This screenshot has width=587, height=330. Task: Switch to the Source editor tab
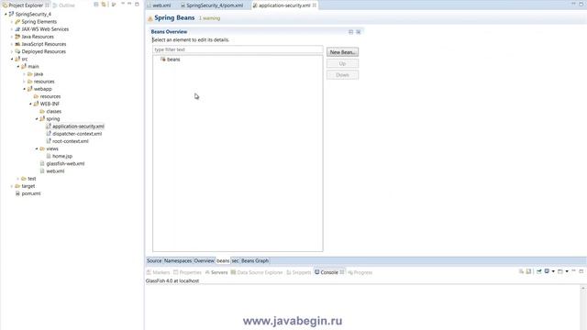(x=154, y=260)
